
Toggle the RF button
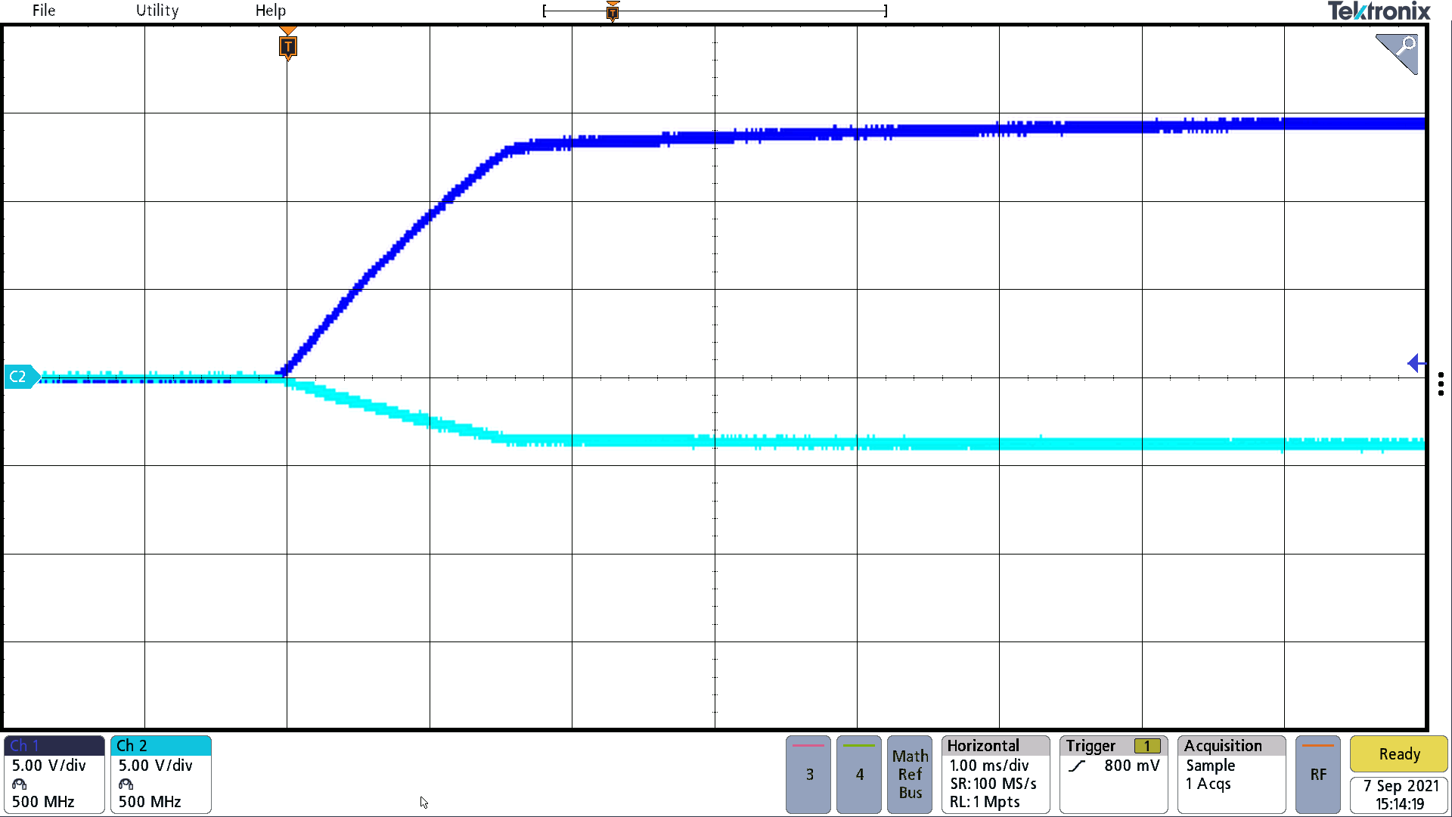pos(1318,775)
